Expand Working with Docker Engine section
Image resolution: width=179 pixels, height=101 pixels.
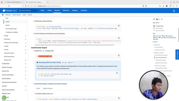(25, 43)
